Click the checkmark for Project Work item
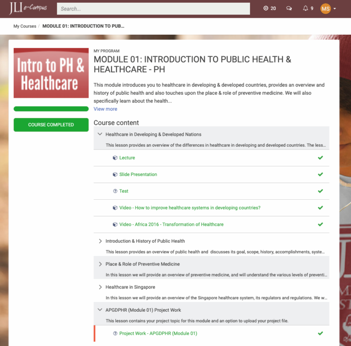The image size is (351, 346). [x=320, y=333]
